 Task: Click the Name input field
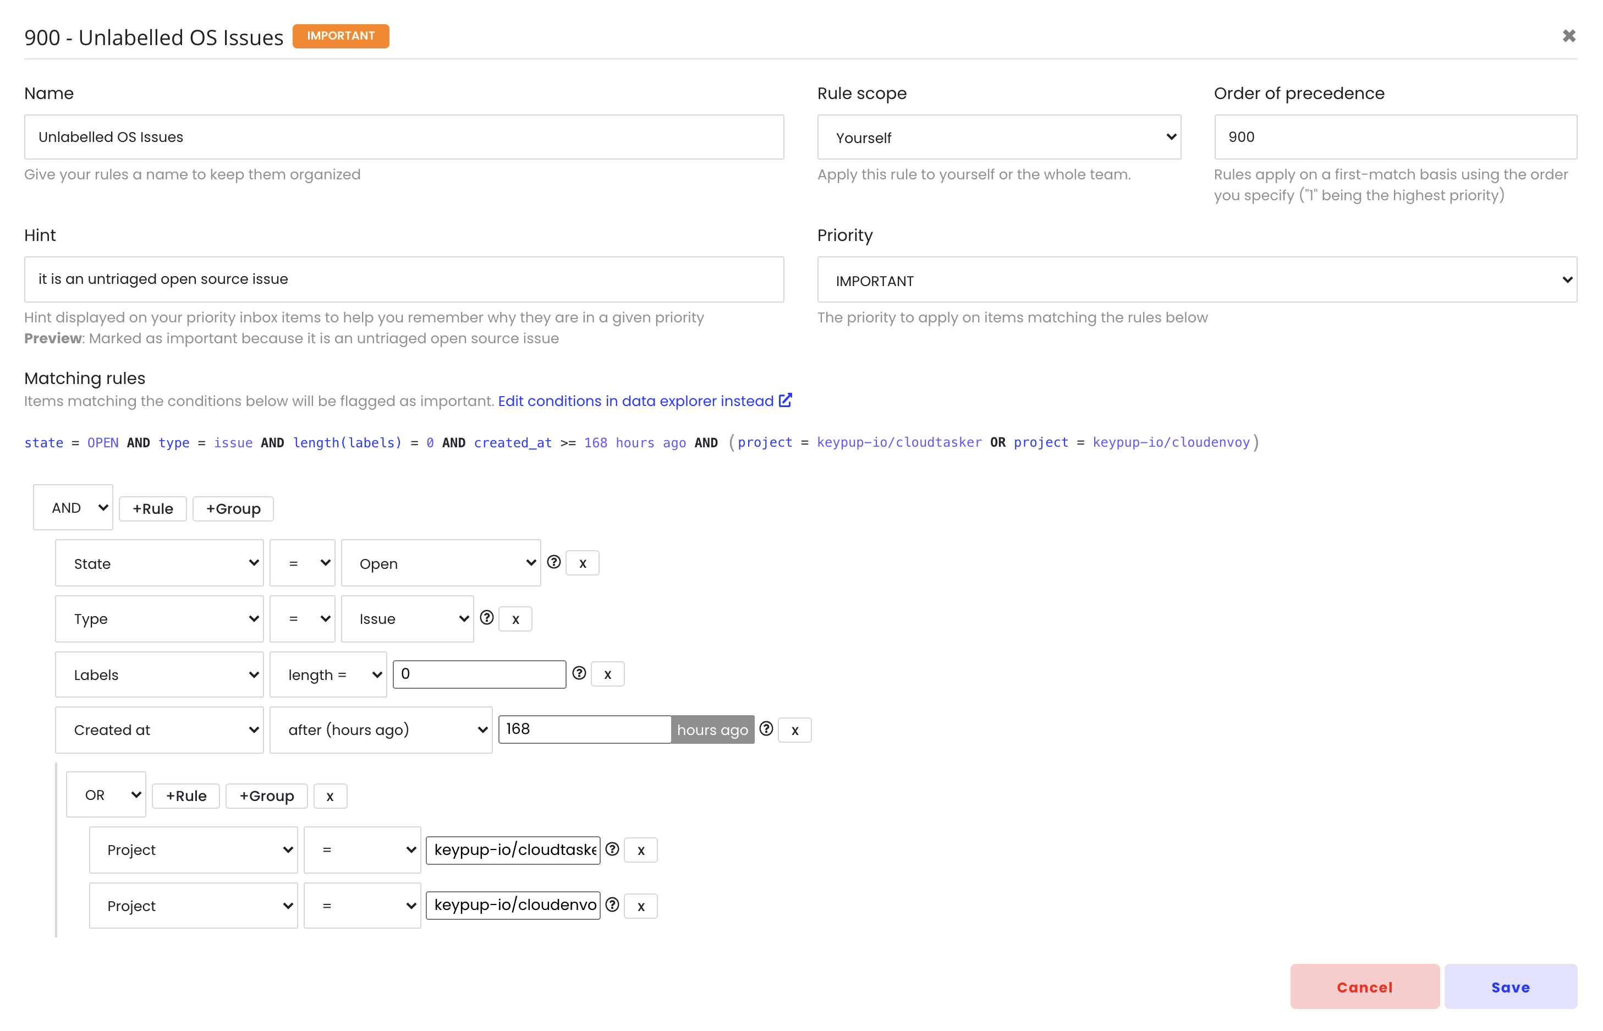(404, 137)
